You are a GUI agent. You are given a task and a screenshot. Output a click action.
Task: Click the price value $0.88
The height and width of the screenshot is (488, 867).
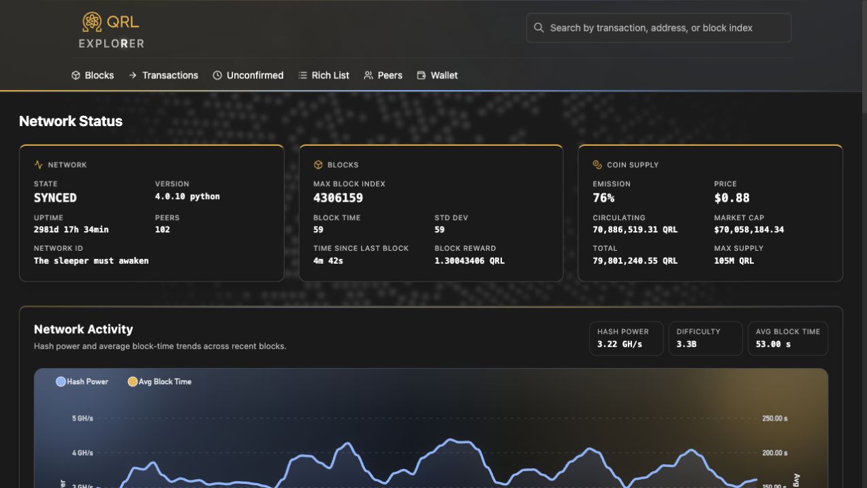tap(732, 198)
